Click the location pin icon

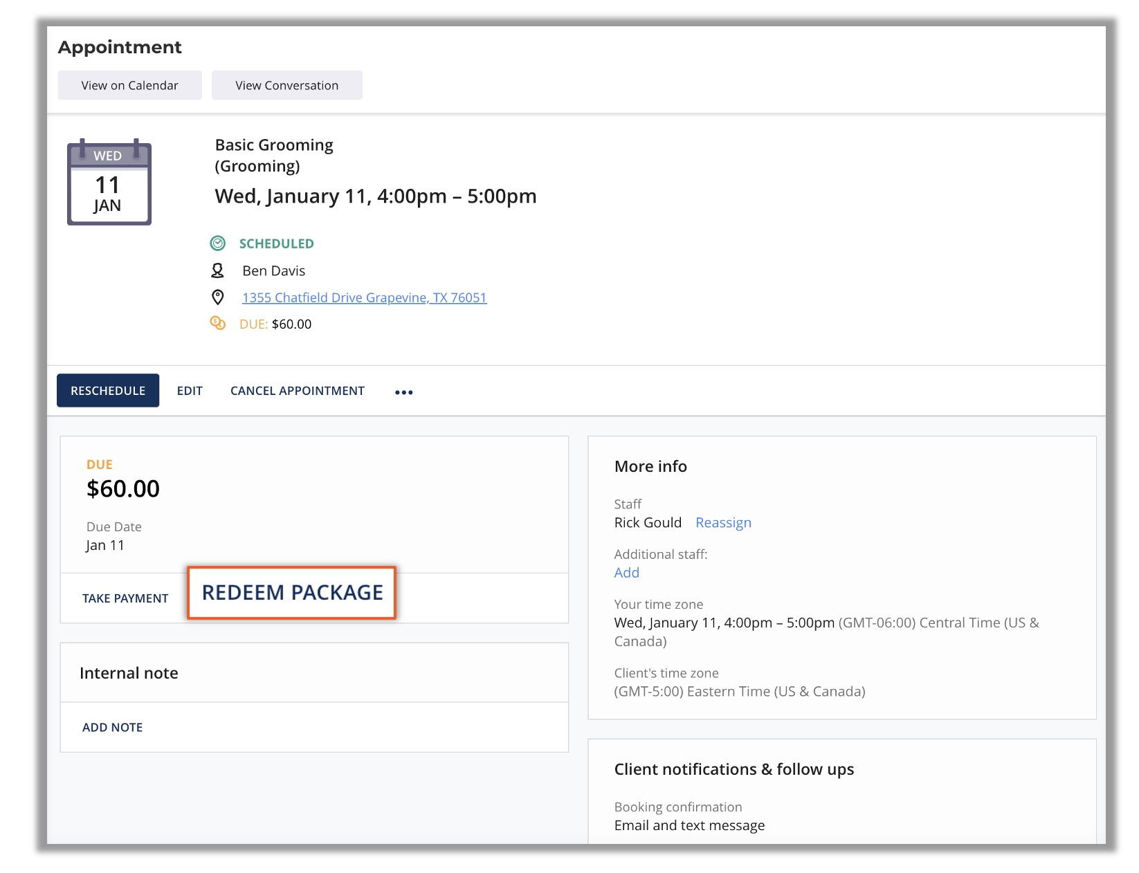(x=217, y=297)
